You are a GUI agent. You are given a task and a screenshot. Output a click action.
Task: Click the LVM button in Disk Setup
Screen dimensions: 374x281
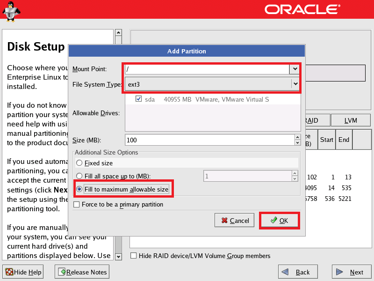[351, 120]
